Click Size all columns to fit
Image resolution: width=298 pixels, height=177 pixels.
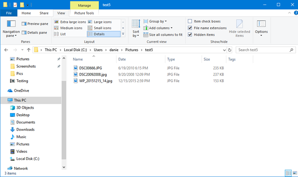[163, 35]
